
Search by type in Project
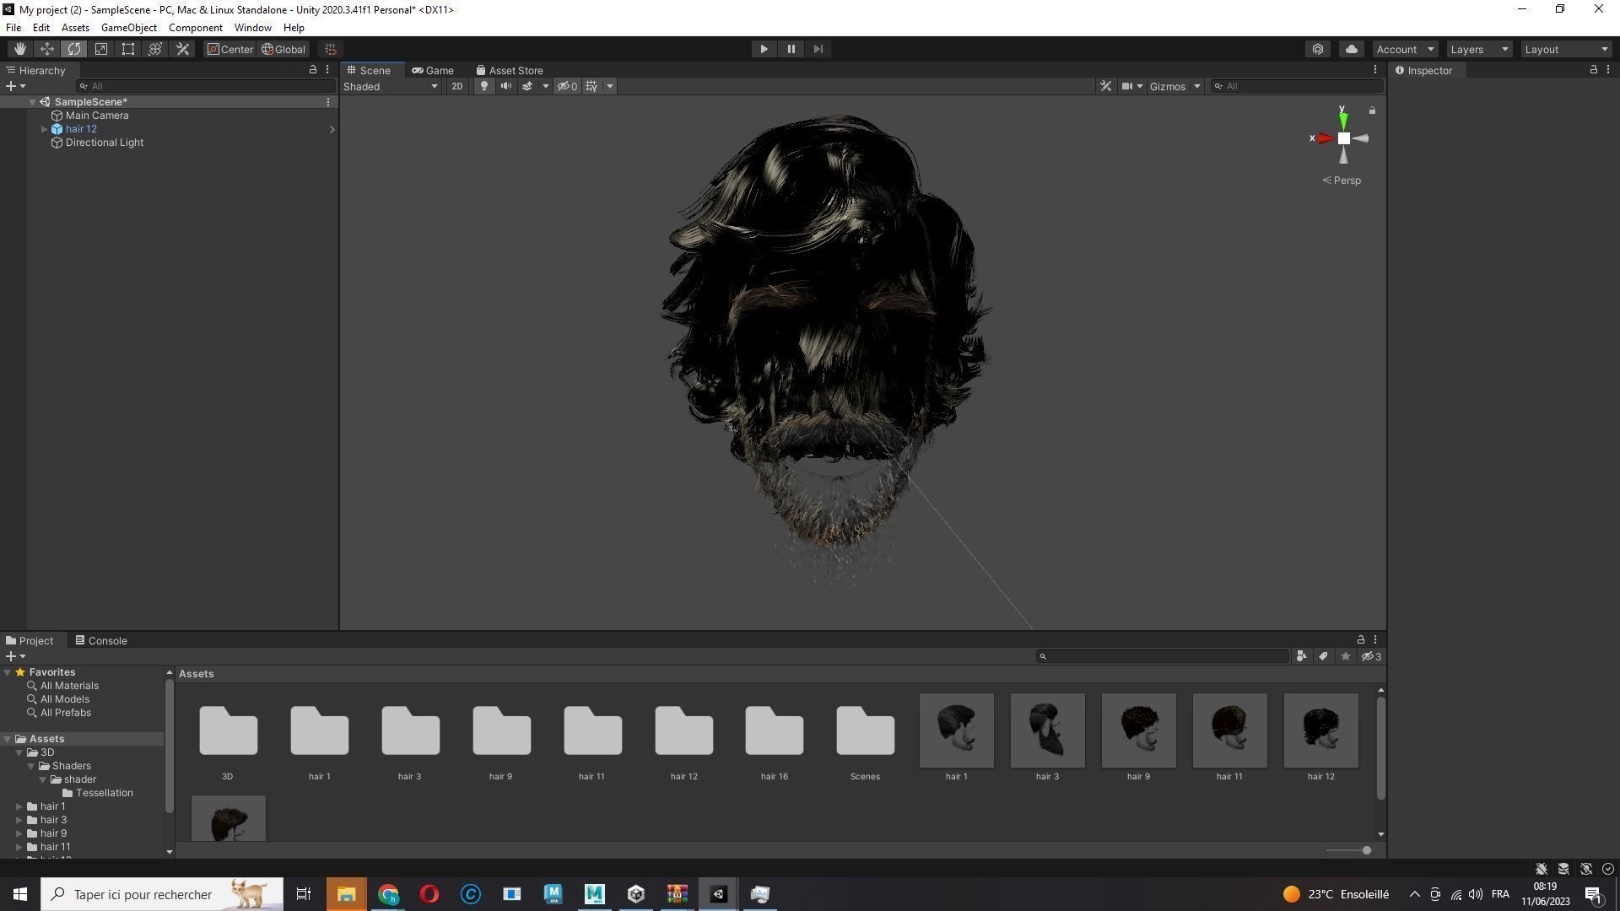(x=1302, y=656)
